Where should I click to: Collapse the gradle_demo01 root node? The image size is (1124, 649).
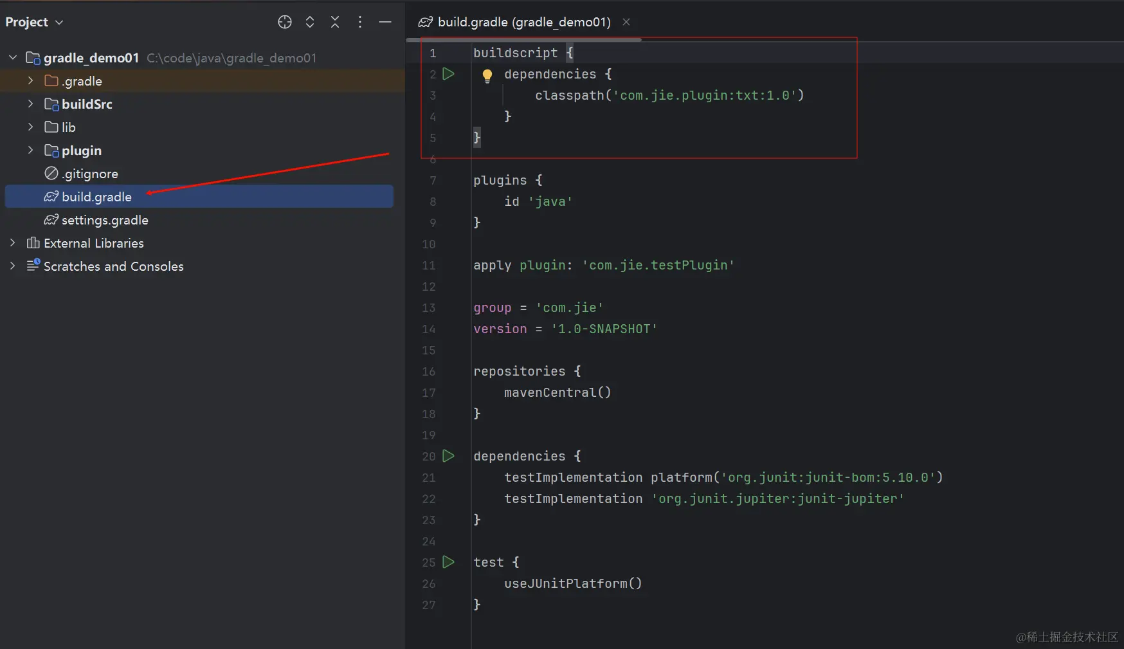[13, 58]
